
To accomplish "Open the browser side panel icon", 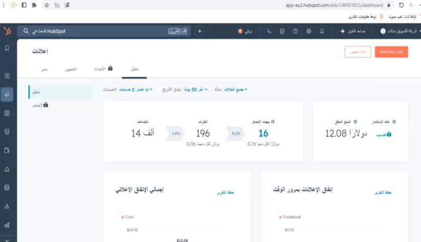I will point(24,5).
